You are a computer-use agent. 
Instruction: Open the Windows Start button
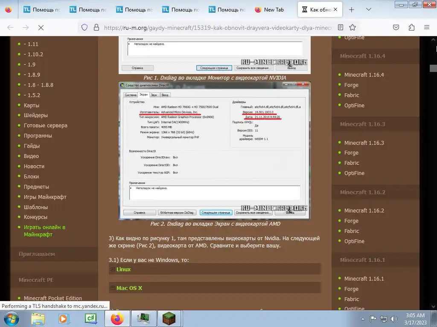pos(12,318)
